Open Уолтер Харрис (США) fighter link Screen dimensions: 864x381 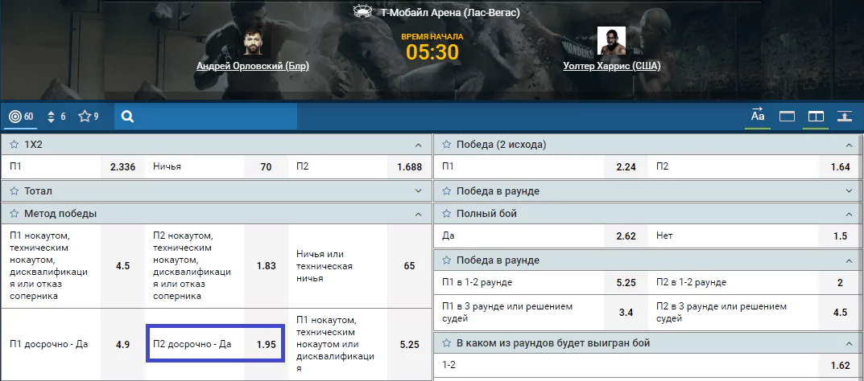click(x=612, y=66)
